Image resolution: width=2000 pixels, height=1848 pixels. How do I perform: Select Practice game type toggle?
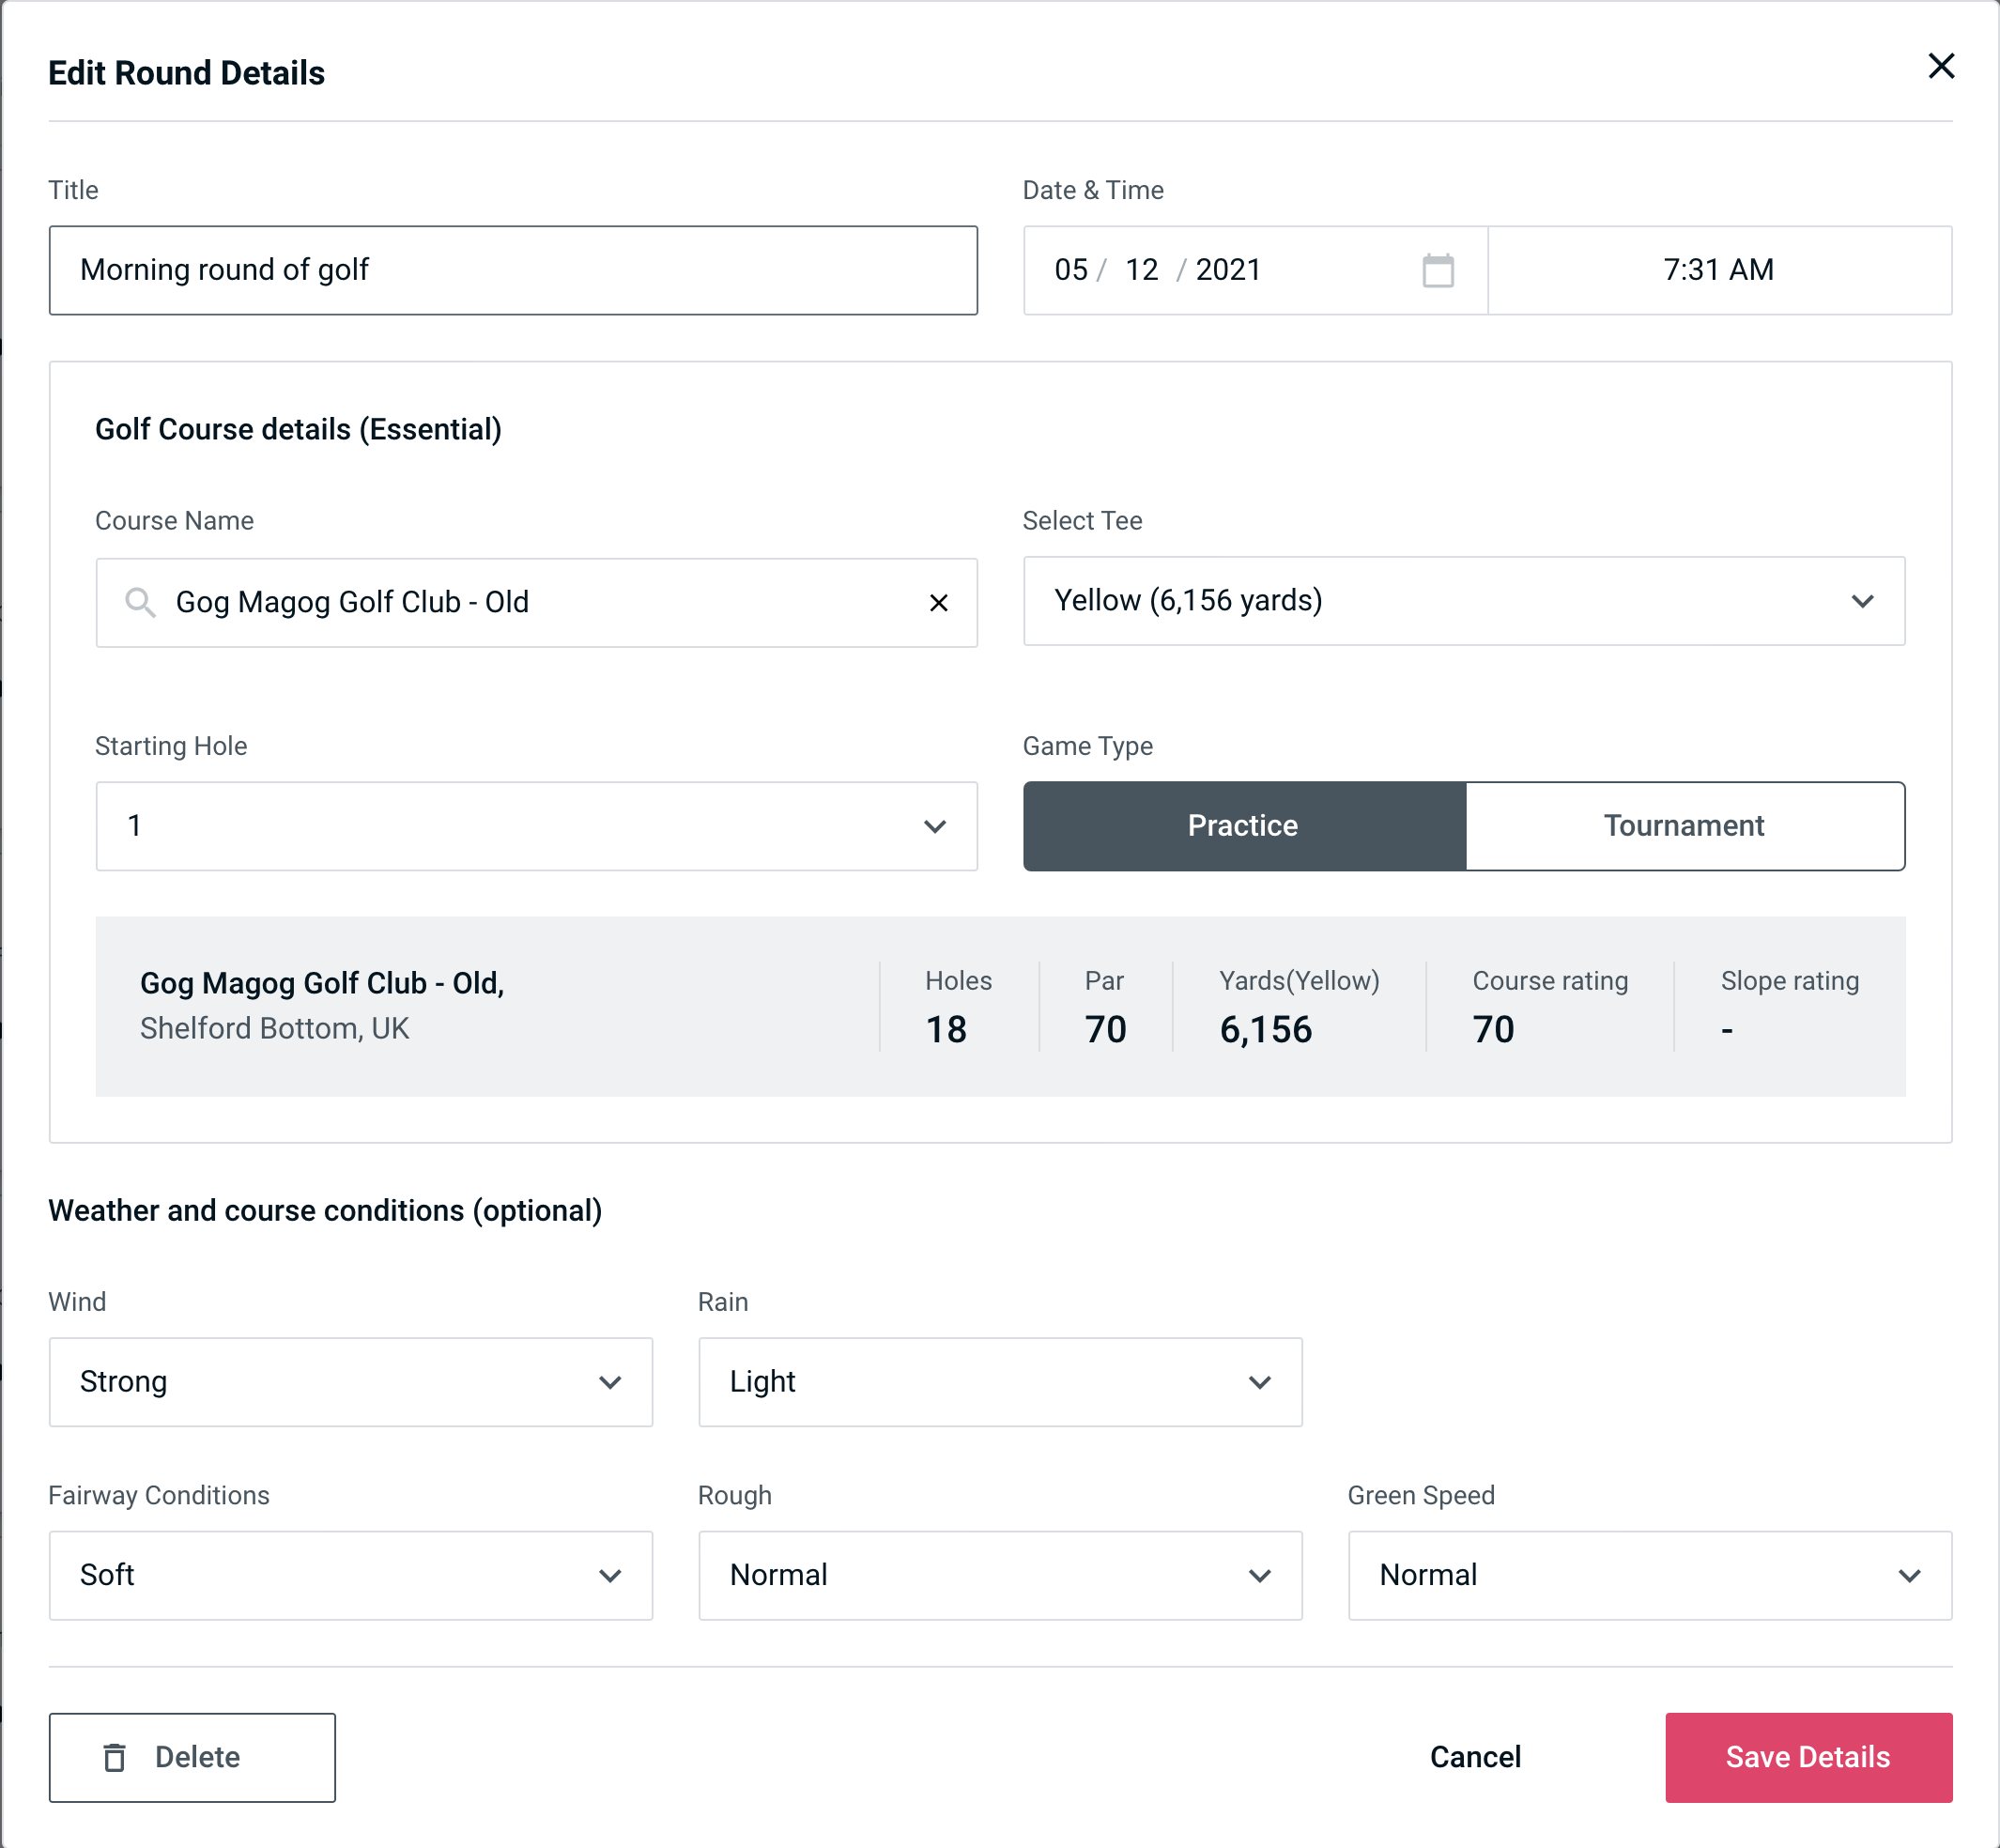tap(1242, 825)
